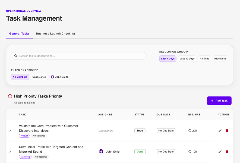Viewport: 240px width, 163px height.
Task: Click the 13 tasks remaining text
Action: pyautogui.click(x=25, y=103)
